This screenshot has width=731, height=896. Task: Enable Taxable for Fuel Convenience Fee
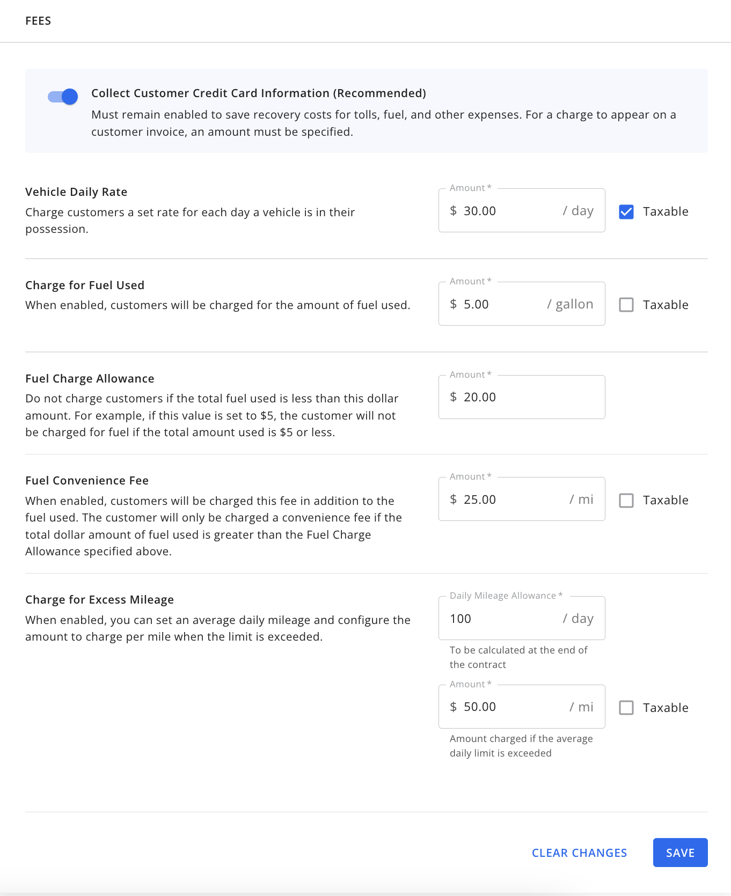626,500
